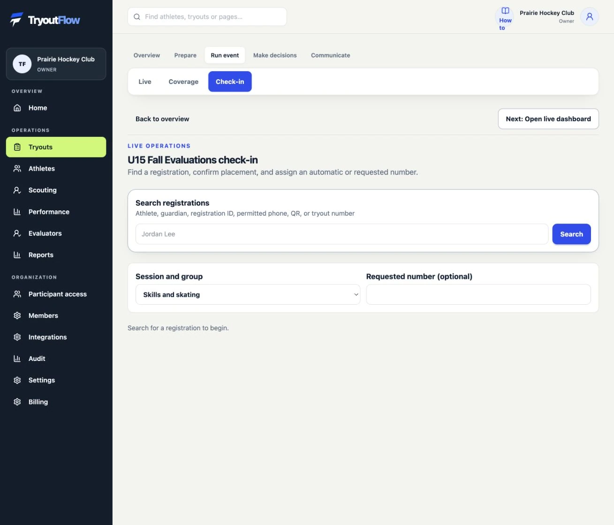Switch to the Overview tab

point(147,55)
